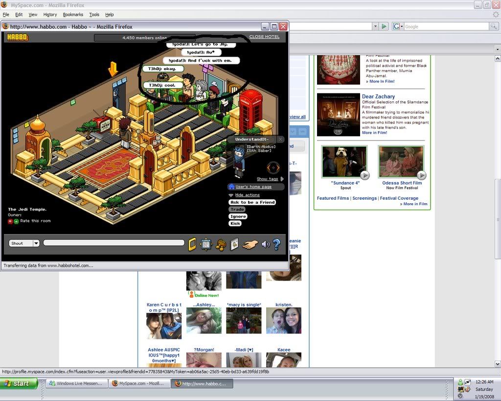Open the Windows Start menu

coord(19,383)
